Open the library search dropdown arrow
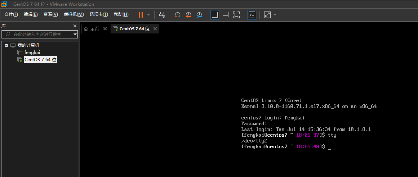The height and width of the screenshot is (177, 418). (x=75, y=34)
